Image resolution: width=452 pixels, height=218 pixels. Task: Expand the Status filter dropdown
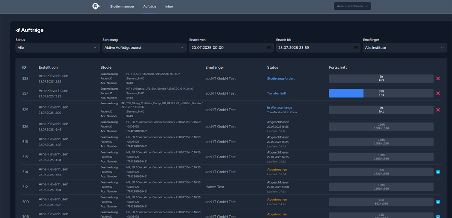click(x=58, y=48)
